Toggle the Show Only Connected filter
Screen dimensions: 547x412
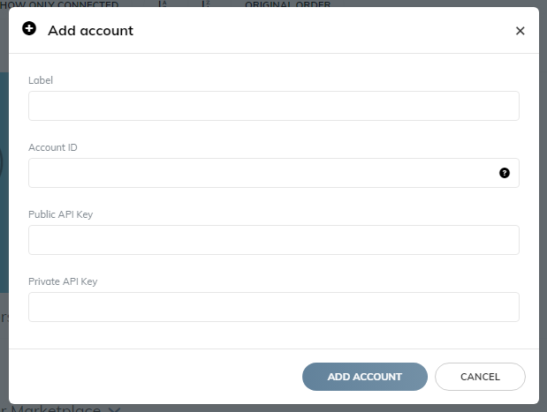click(59, 4)
